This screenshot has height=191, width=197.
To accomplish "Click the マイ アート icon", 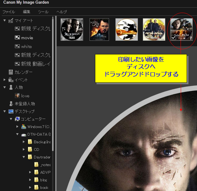I will (x=11, y=20).
